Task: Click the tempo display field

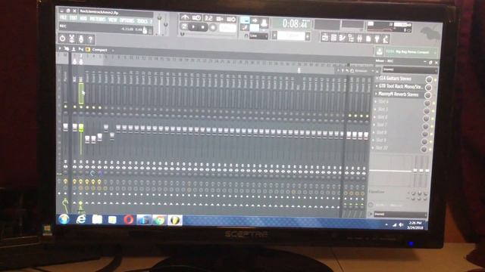Action: coord(227,28)
